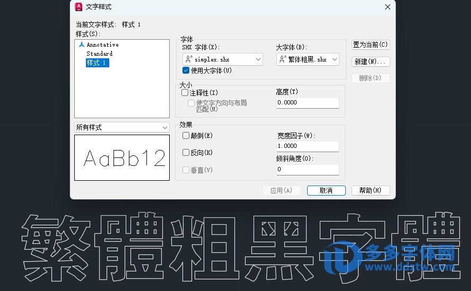The height and width of the screenshot is (291, 471).
Task: Click the 宽度因子 input field
Action: [307, 146]
